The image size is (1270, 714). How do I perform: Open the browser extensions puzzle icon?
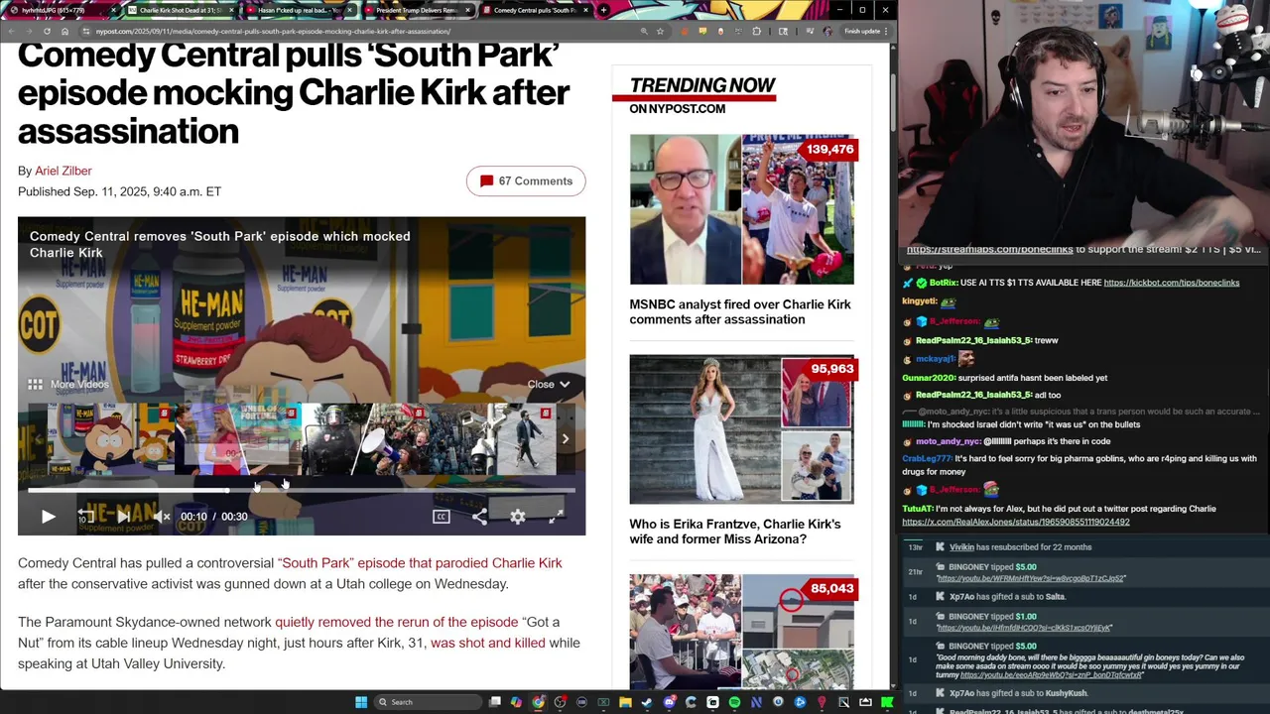click(757, 31)
